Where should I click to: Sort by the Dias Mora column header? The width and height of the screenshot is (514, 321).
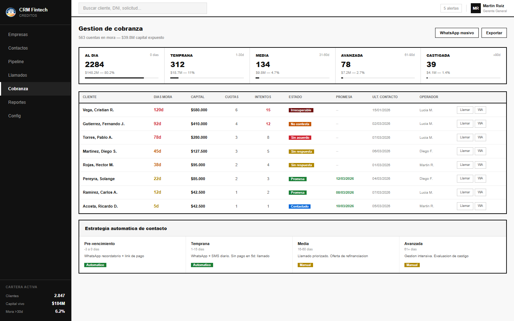tap(163, 97)
